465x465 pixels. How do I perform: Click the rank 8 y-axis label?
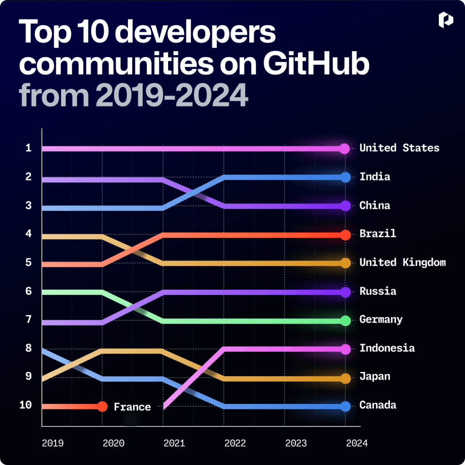coord(29,348)
